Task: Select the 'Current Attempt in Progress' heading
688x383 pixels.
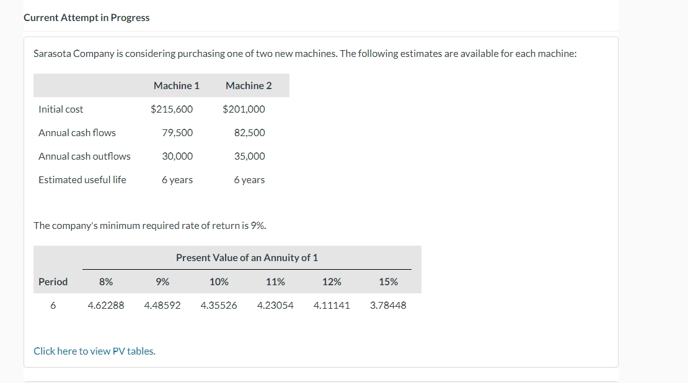Action: click(86, 17)
